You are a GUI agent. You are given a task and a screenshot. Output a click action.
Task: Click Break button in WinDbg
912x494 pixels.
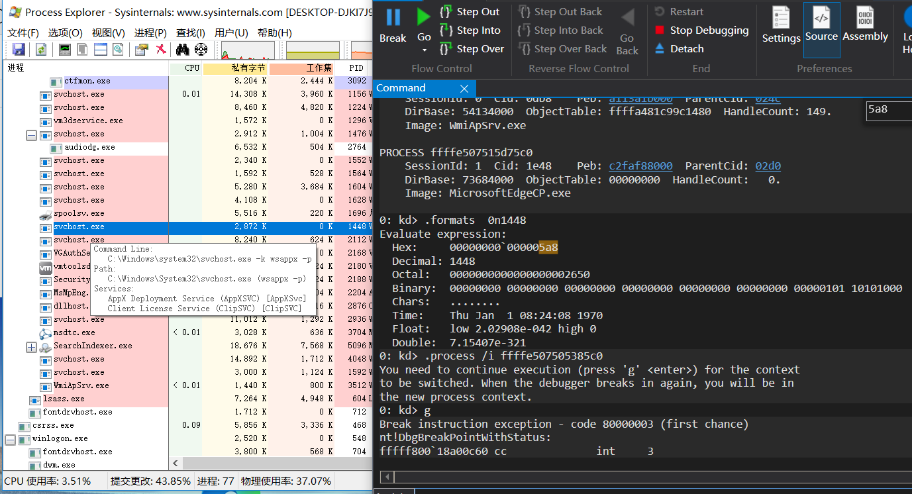coord(393,25)
